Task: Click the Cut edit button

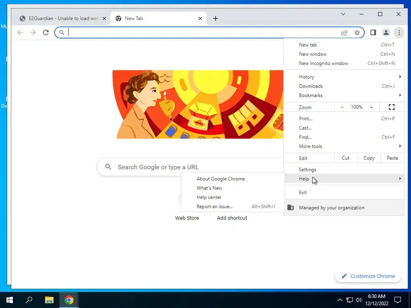Action: point(346,158)
